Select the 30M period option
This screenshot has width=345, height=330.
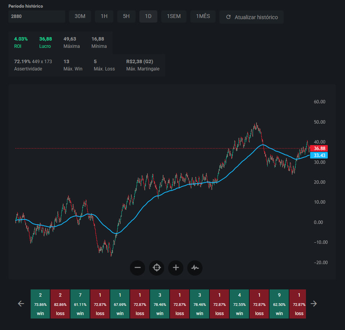pyautogui.click(x=80, y=16)
